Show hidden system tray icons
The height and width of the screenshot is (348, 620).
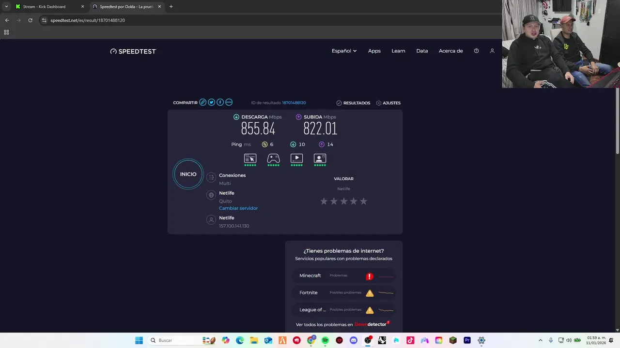coord(541,340)
